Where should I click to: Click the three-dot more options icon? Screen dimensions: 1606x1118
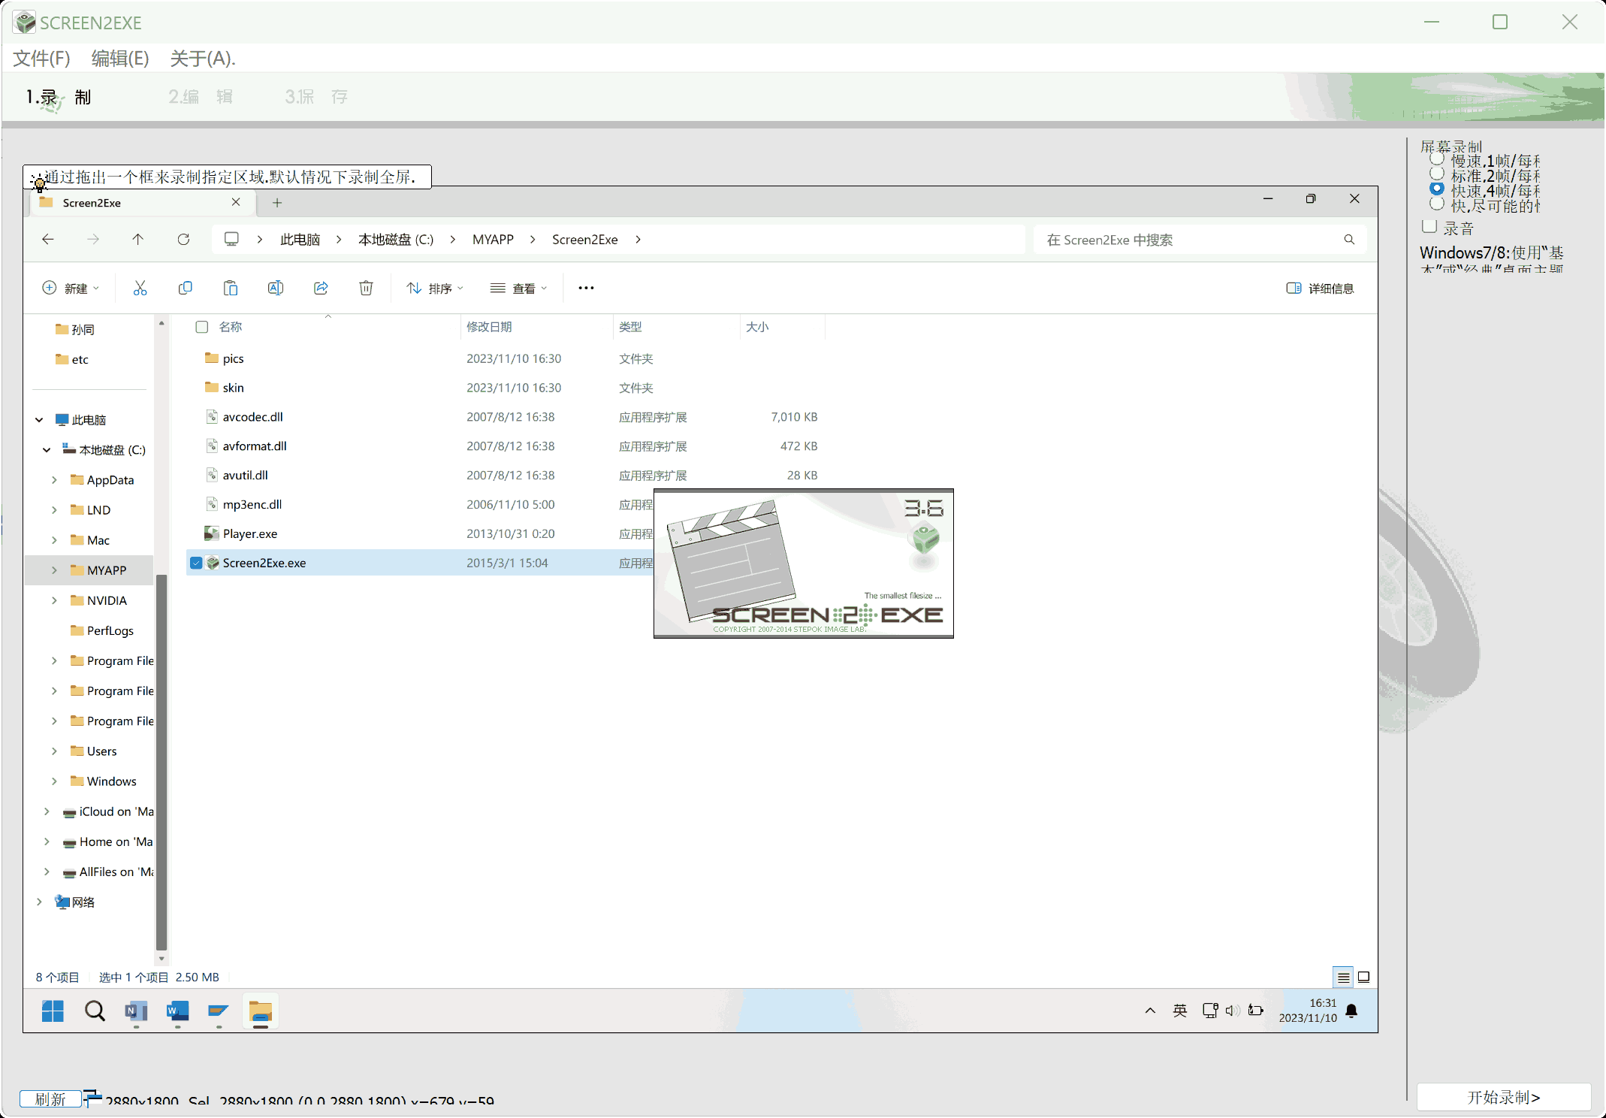point(586,288)
